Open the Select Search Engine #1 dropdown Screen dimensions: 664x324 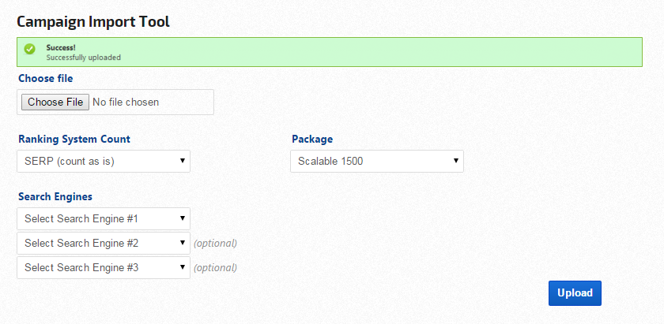104,218
